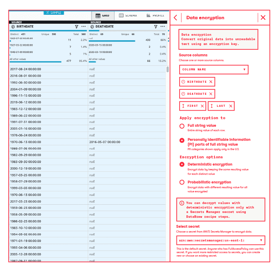Remove DEATHDATE from source columns

[211, 94]
